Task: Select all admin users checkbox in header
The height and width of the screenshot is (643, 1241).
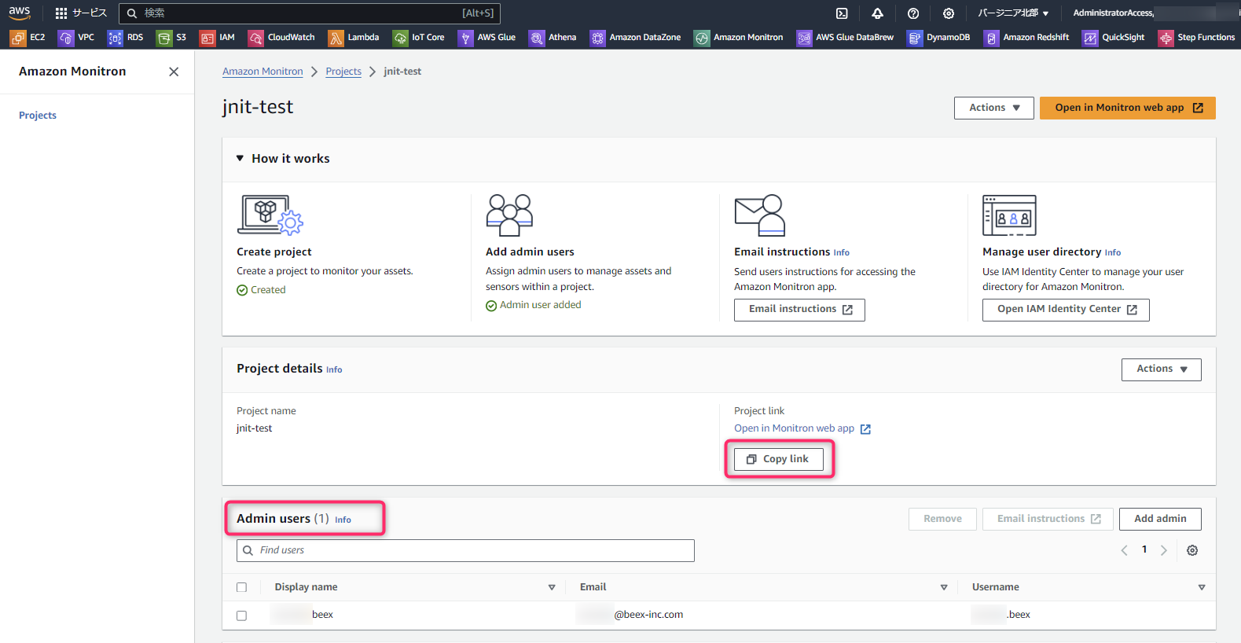Action: [241, 587]
